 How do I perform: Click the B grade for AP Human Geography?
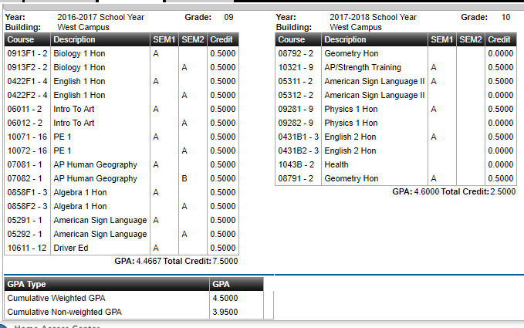click(x=184, y=178)
